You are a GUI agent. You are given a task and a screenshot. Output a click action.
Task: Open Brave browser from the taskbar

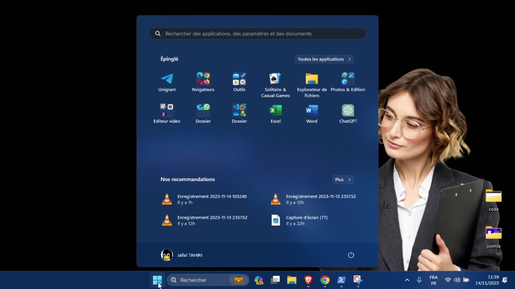coord(308,280)
